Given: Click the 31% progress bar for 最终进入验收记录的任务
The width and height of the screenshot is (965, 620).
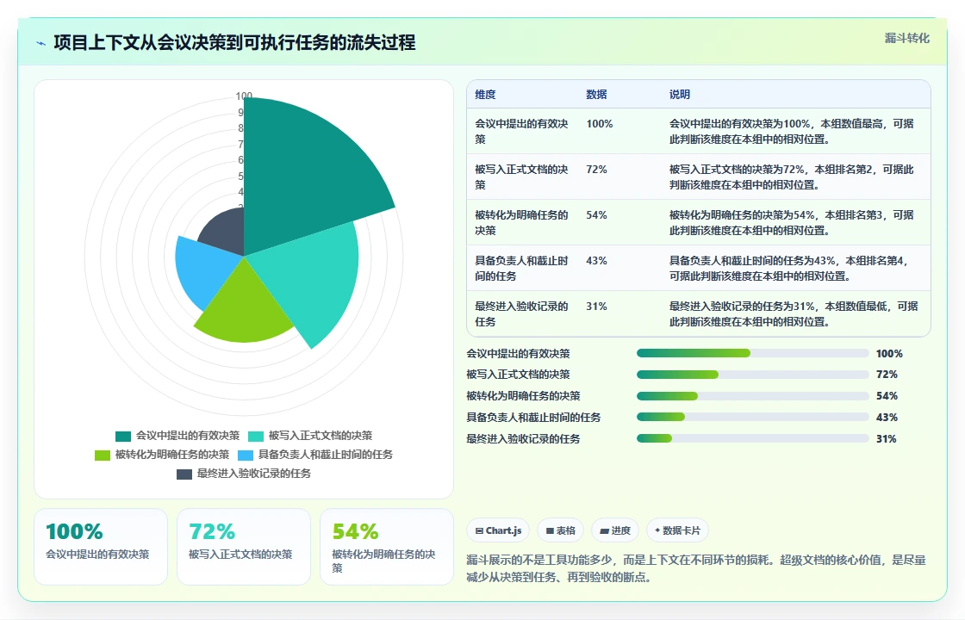Looking at the screenshot, I should [x=753, y=438].
